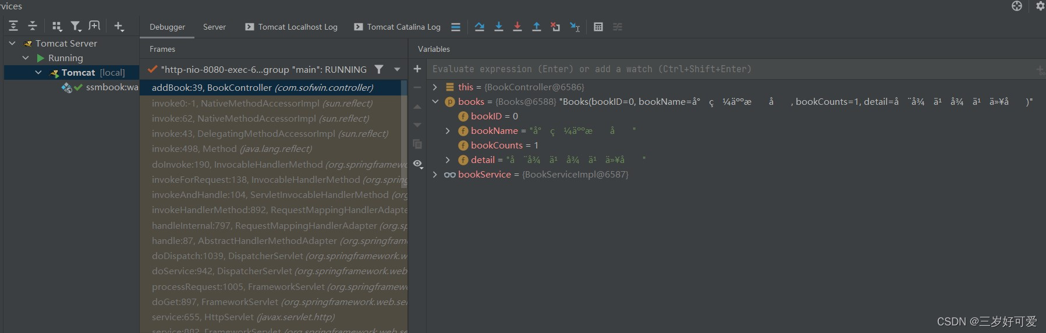Click the crosshair target icon in header
Viewport: 1046px width, 333px height.
pos(1017,6)
